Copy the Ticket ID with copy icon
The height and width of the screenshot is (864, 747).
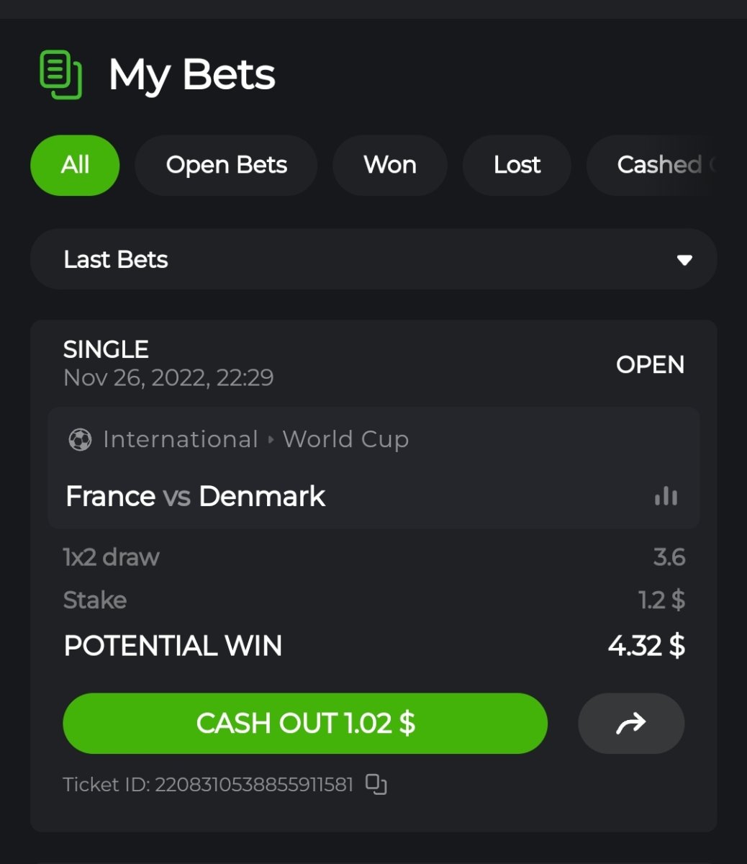tap(376, 784)
